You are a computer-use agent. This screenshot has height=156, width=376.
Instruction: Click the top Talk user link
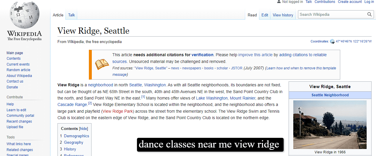click(309, 2)
